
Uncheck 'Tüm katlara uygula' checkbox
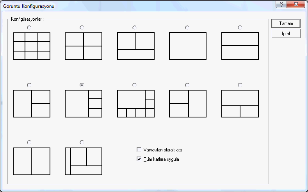click(x=139, y=159)
